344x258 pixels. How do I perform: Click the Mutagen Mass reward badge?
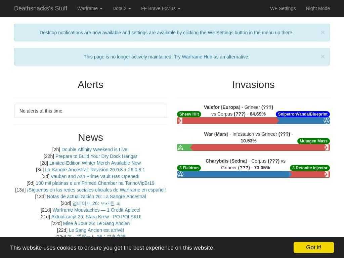click(x=313, y=141)
